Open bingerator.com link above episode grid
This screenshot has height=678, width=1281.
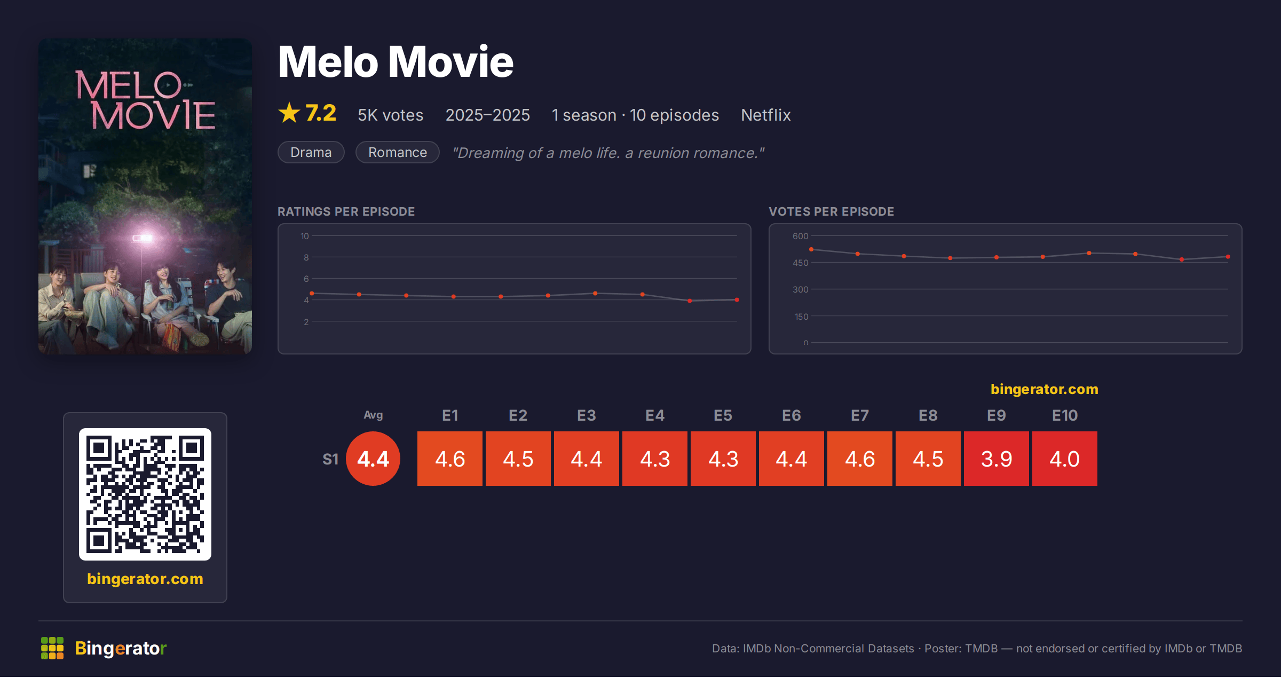1045,389
